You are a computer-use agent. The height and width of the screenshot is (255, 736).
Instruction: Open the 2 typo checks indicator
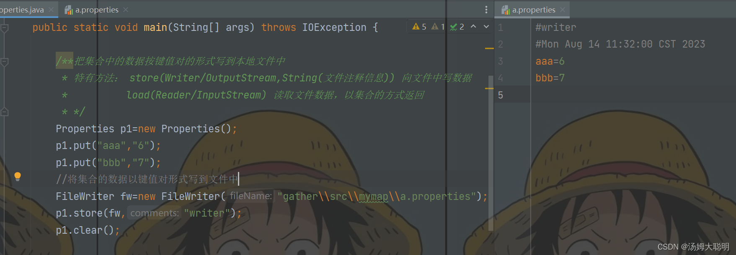457,27
